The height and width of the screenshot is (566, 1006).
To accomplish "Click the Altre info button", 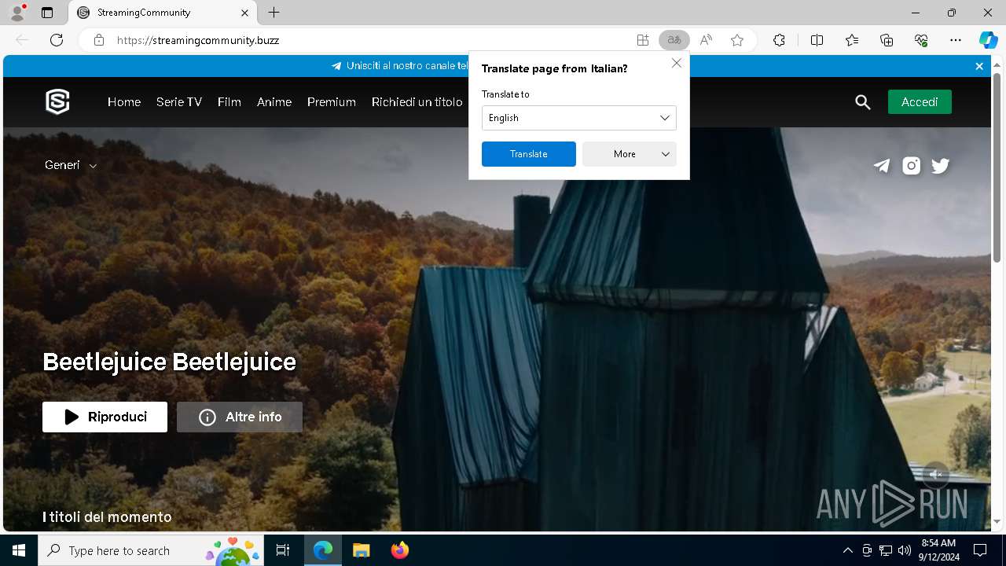I will point(239,417).
